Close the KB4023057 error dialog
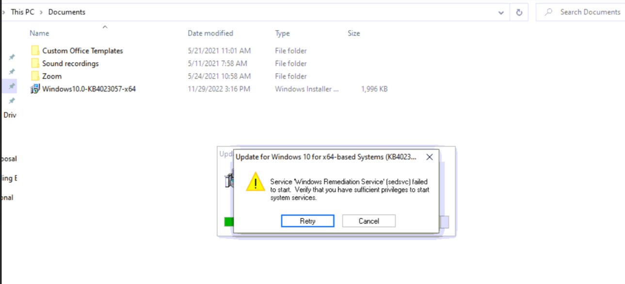 point(429,157)
